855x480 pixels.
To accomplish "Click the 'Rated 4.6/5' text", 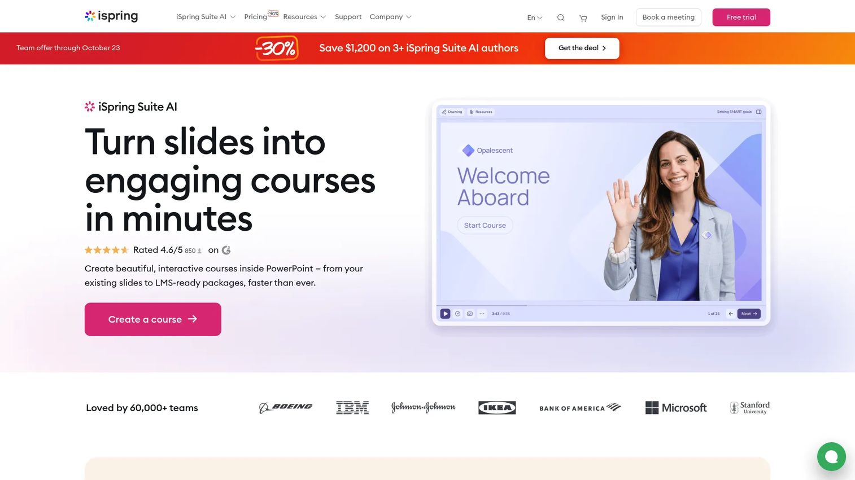I will [158, 250].
